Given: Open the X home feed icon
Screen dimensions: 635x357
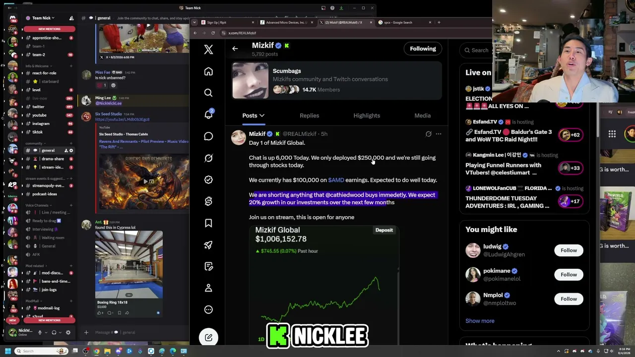Looking at the screenshot, I should [x=208, y=71].
